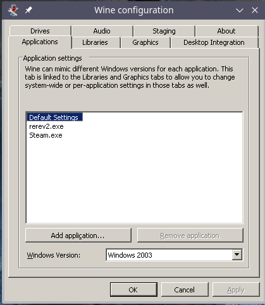Switch to the Drives tab
Image resolution: width=265 pixels, height=305 pixels.
coord(40,31)
